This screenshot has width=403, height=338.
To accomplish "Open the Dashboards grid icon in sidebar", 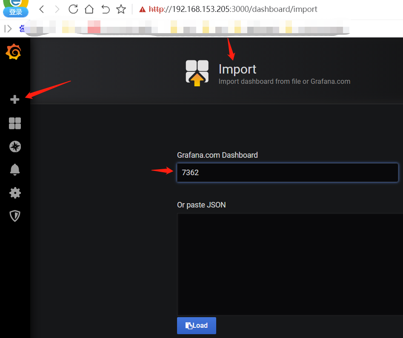I will pyautogui.click(x=15, y=123).
